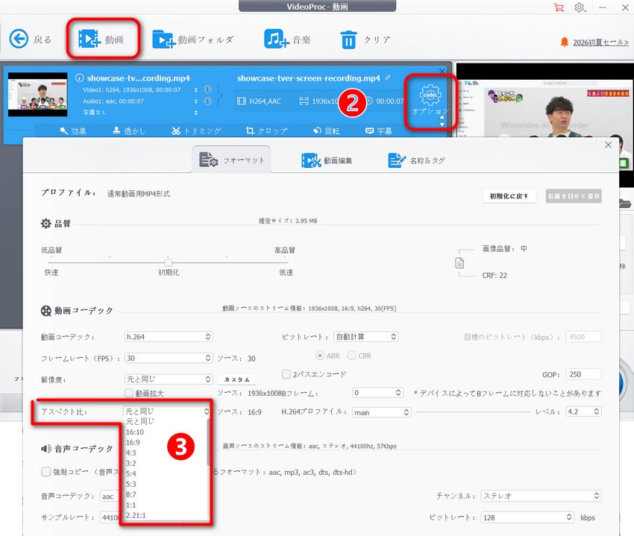The width and height of the screenshot is (634, 536).
Task: Click the 初期化に戻す reset button
Action: [x=509, y=196]
